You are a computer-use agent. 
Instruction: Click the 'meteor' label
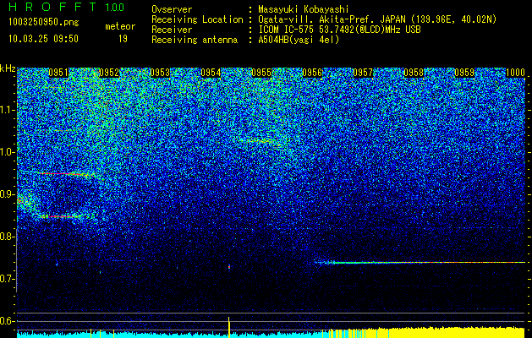click(120, 26)
